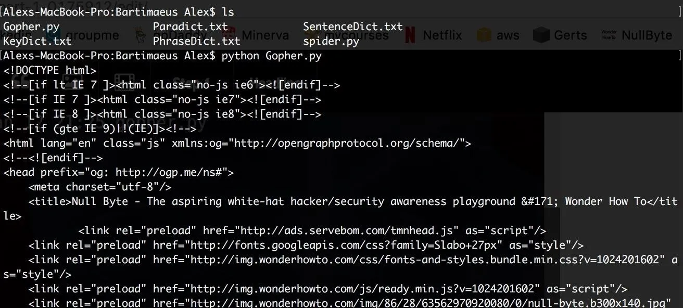Image resolution: width=683 pixels, height=308 pixels.
Task: Click the KeyDict.txt file name
Action: click(x=37, y=41)
